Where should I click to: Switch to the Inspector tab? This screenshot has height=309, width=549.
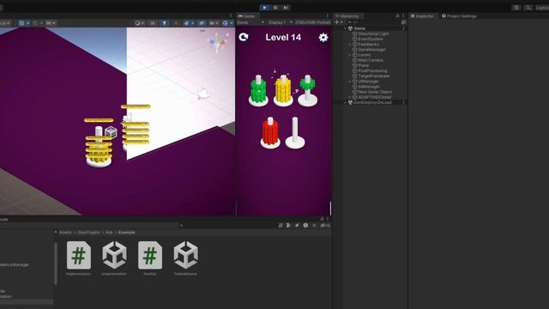(422, 16)
